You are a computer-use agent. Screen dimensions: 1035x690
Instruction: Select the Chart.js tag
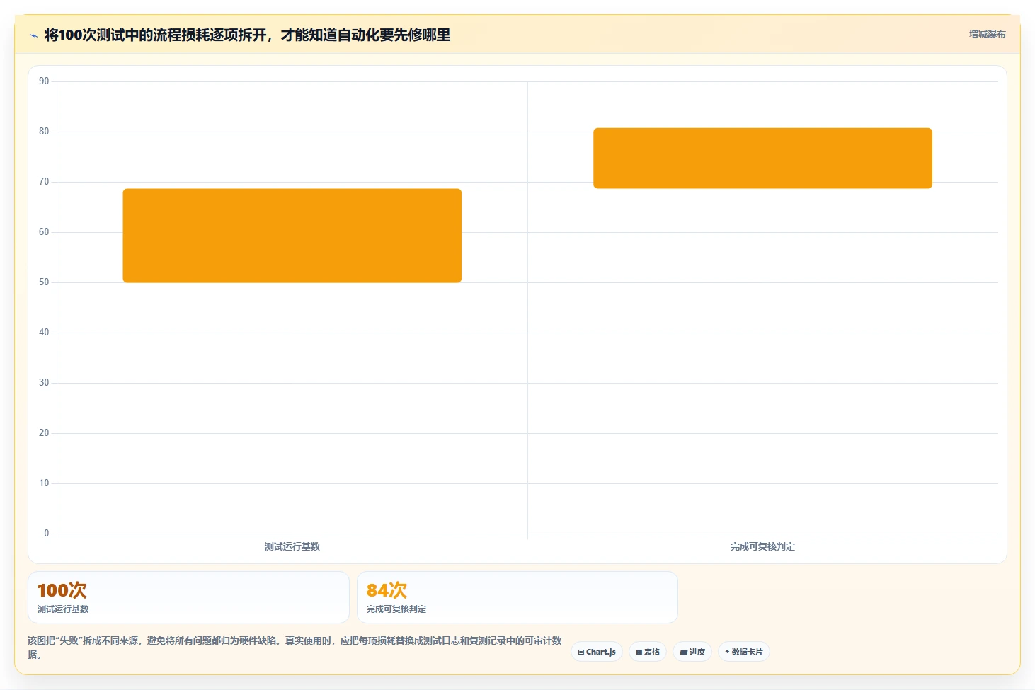597,652
